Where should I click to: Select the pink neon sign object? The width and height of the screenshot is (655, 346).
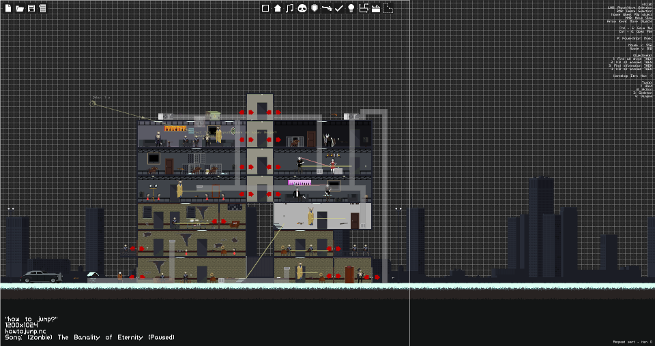click(300, 183)
